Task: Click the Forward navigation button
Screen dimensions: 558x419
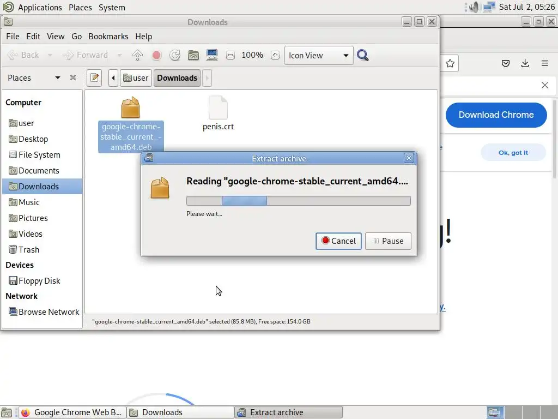Action: pyautogui.click(x=86, y=55)
